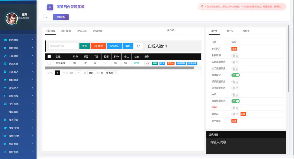The image size is (294, 159).
Task: Click the 请输入角色名 search input
Action: (x=63, y=46)
